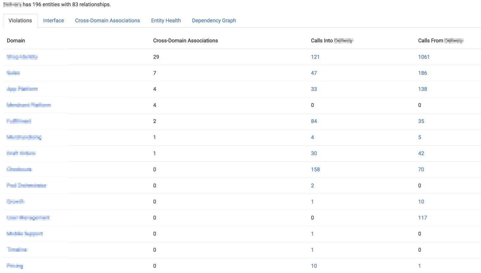The image size is (481, 273).
Task: Open the 33 calls-into link
Action: point(314,89)
